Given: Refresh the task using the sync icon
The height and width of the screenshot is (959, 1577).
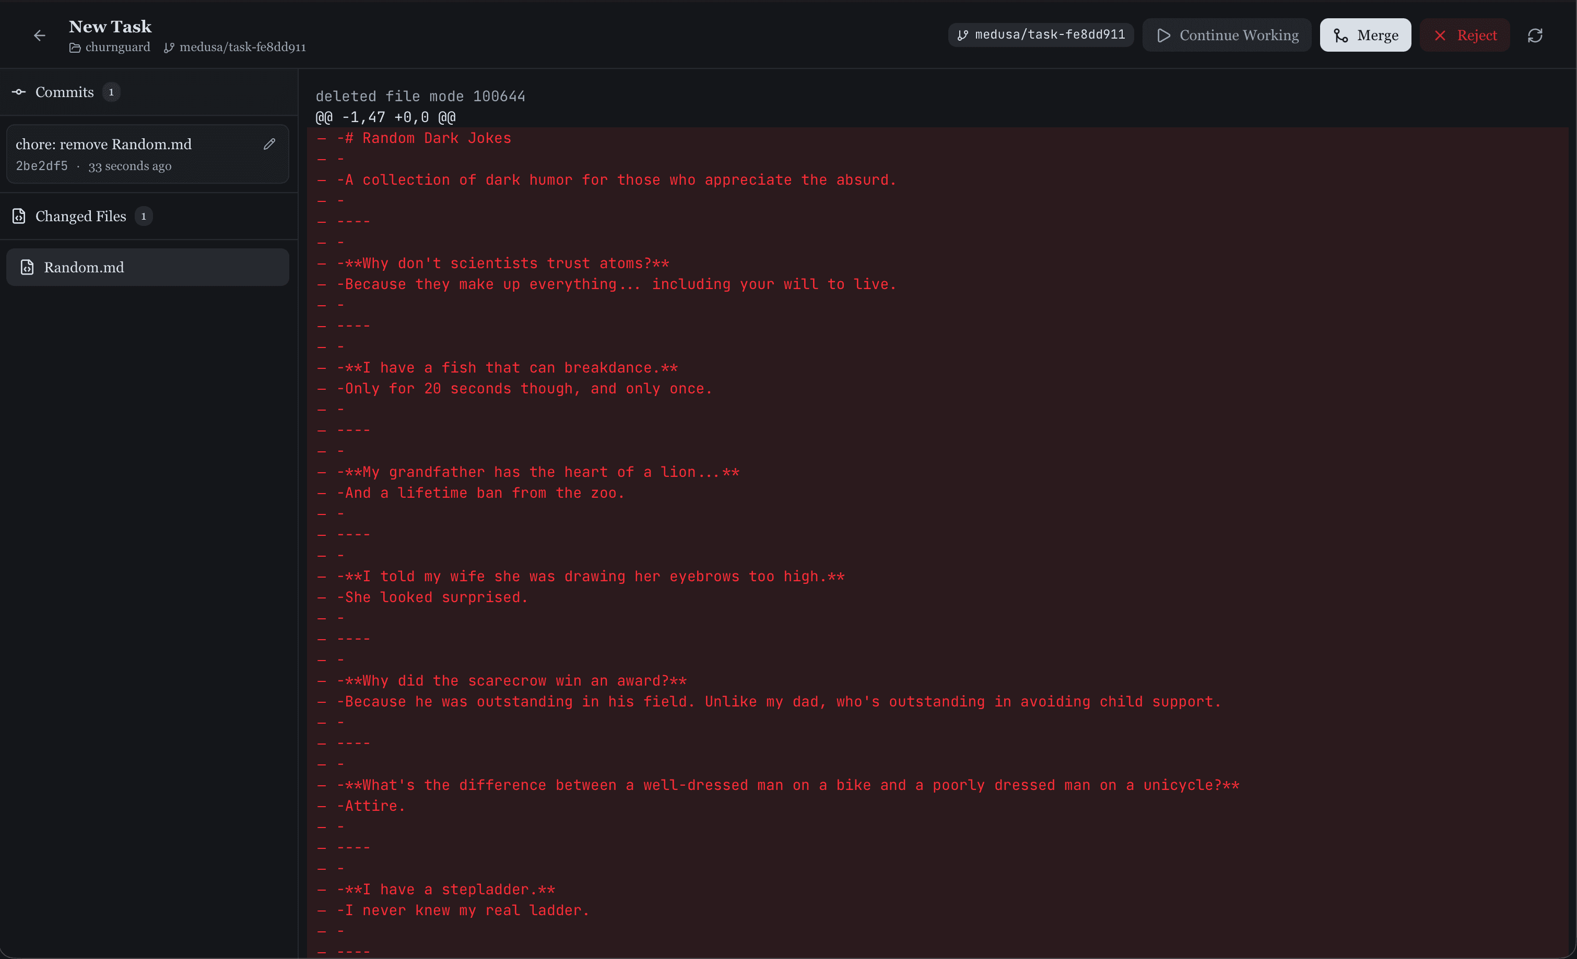Looking at the screenshot, I should click(x=1536, y=34).
